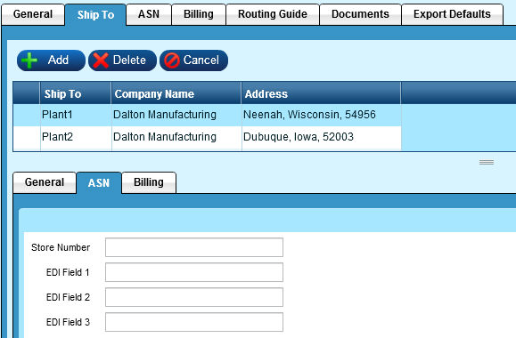Viewport: 516px width, 338px height.
Task: Click Neenah, Wisconsin, 54956 address
Action: pyautogui.click(x=322, y=115)
